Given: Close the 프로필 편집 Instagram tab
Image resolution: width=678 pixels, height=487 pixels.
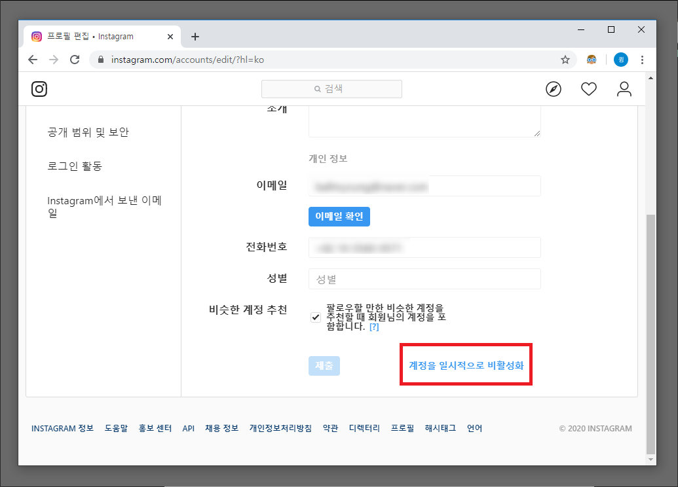Looking at the screenshot, I should 170,37.
